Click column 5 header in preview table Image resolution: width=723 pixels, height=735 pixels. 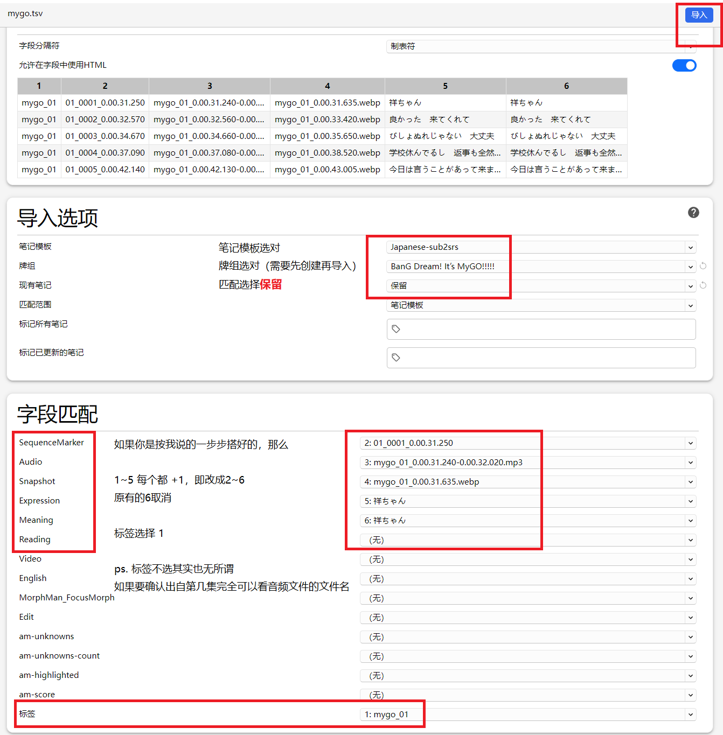[x=445, y=86]
